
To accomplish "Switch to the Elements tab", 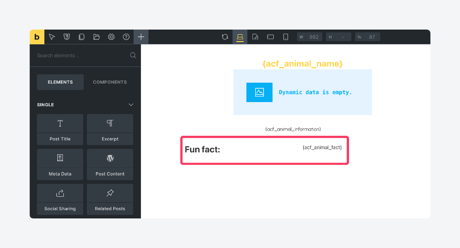I will [60, 82].
